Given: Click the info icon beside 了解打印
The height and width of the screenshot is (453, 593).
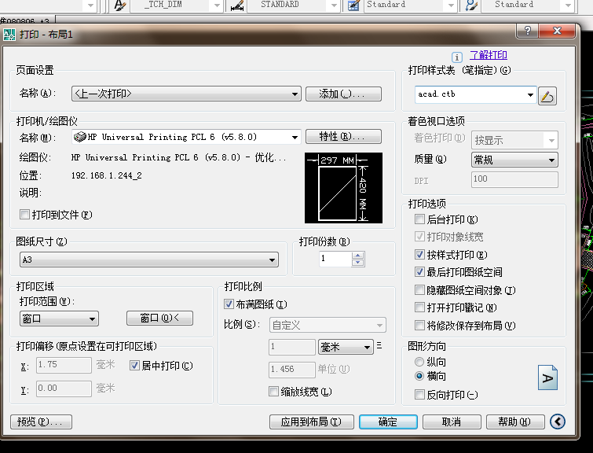Looking at the screenshot, I should pos(457,57).
